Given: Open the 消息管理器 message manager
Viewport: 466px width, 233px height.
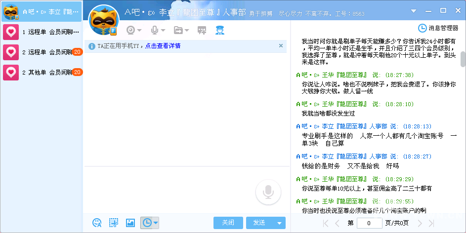Looking at the screenshot, I should (438, 28).
